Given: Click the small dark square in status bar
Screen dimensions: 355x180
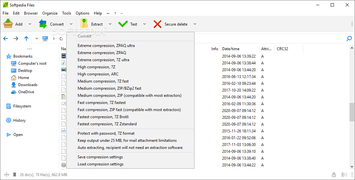Looking at the screenshot, I should 15,174.
